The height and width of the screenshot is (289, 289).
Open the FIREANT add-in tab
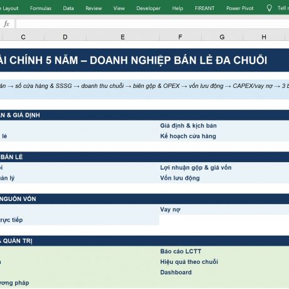(x=205, y=8)
